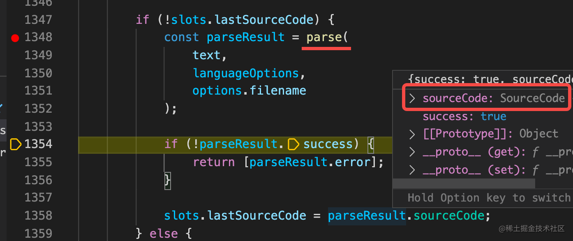573x241 pixels.
Task: Toggle the red breakpoint on line 1348
Action: [x=15, y=38]
